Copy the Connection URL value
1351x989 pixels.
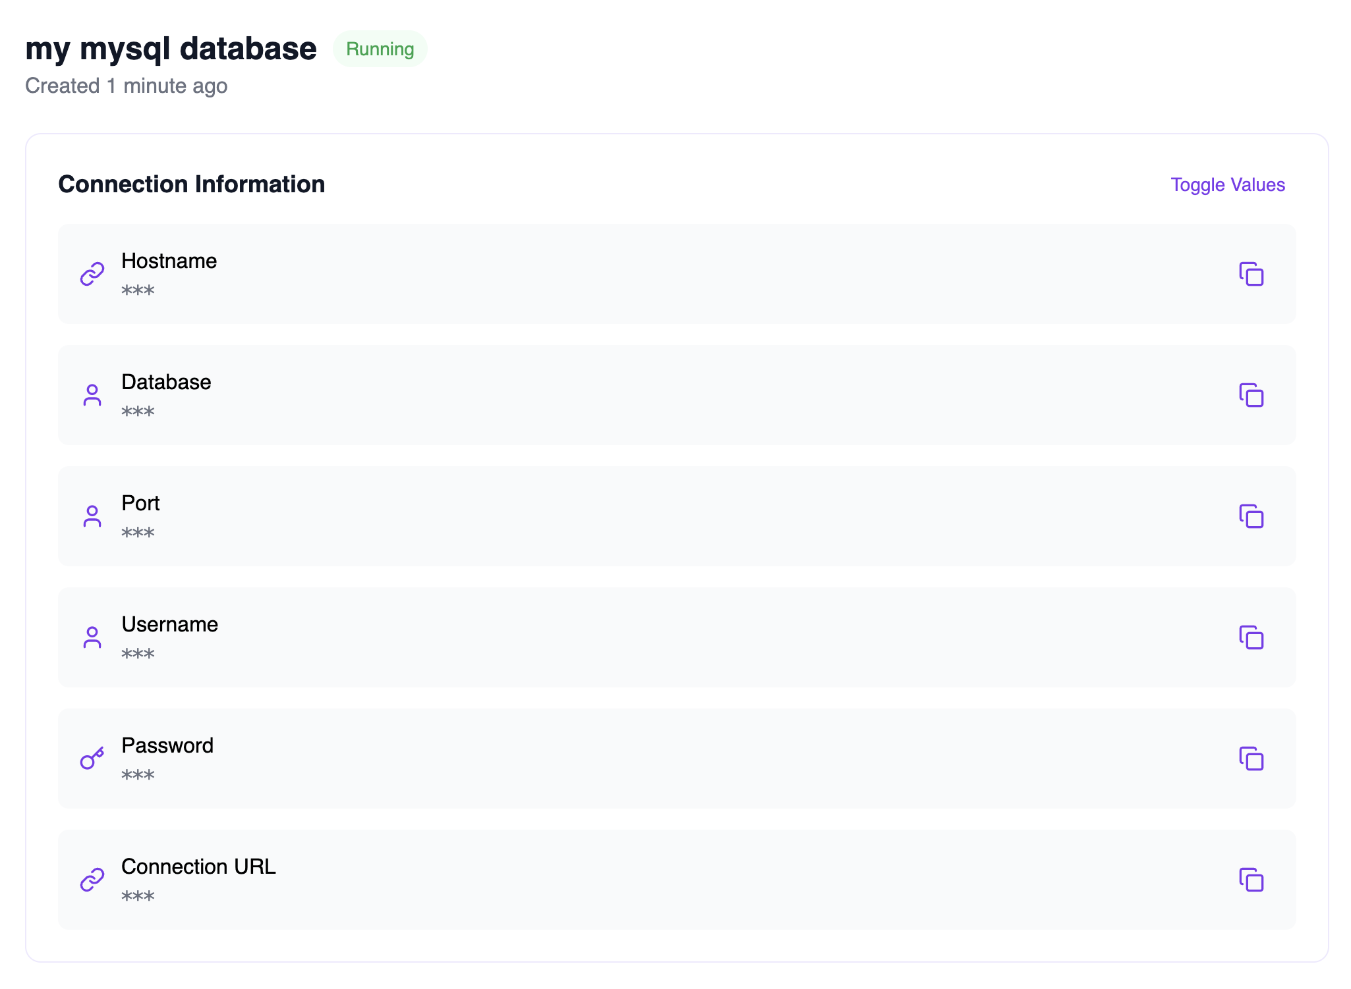(x=1251, y=880)
